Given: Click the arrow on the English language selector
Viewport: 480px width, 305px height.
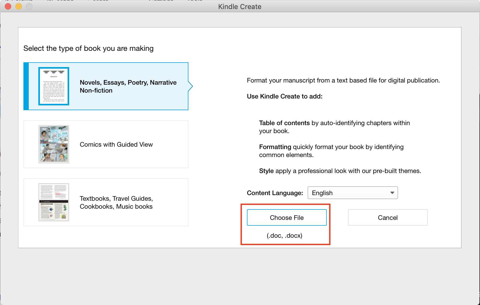Looking at the screenshot, I should click(392, 193).
